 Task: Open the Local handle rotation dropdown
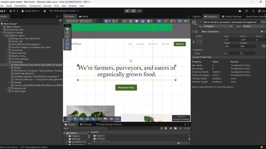coord(86,21)
